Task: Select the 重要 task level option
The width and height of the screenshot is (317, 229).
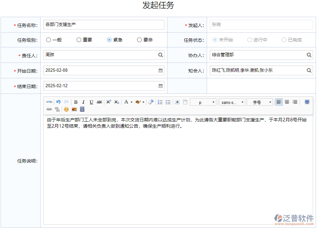Action: (79, 40)
